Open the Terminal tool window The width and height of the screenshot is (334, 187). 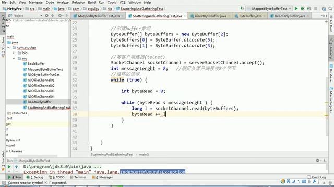pos(78,177)
